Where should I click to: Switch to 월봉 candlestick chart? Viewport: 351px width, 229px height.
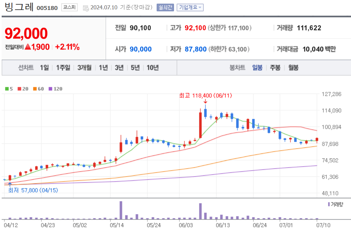point(293,68)
